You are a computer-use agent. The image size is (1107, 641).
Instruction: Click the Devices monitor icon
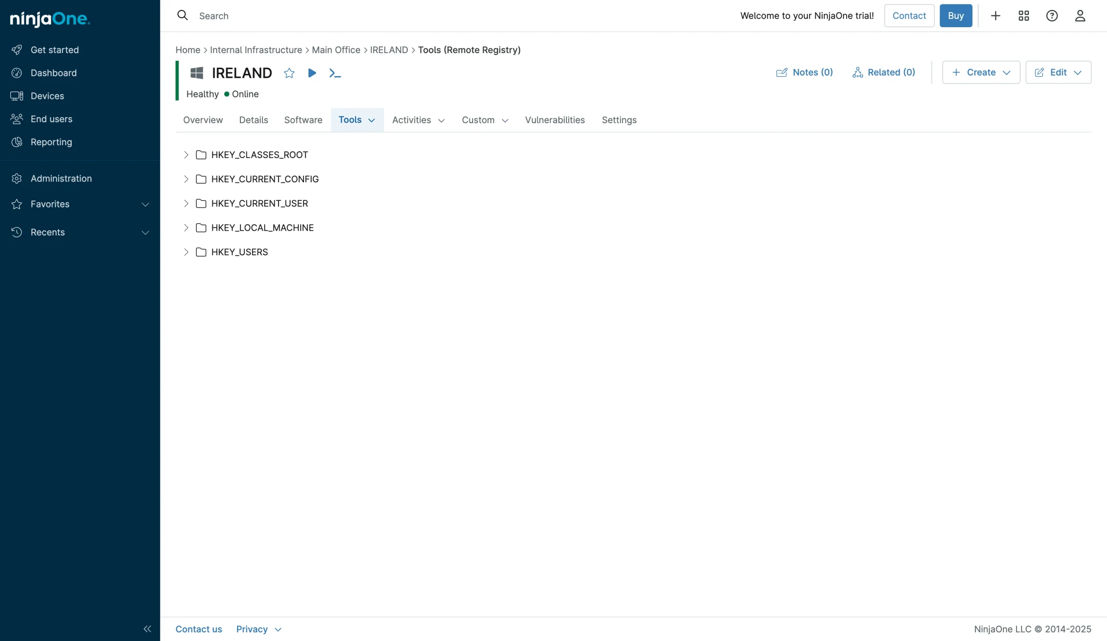pyautogui.click(x=17, y=95)
